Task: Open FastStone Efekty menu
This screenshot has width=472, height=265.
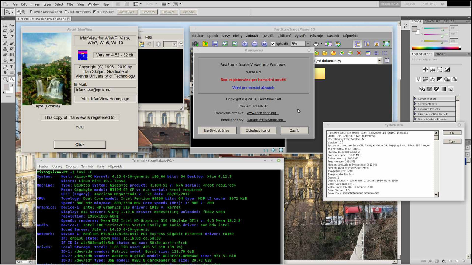Action: (238, 36)
